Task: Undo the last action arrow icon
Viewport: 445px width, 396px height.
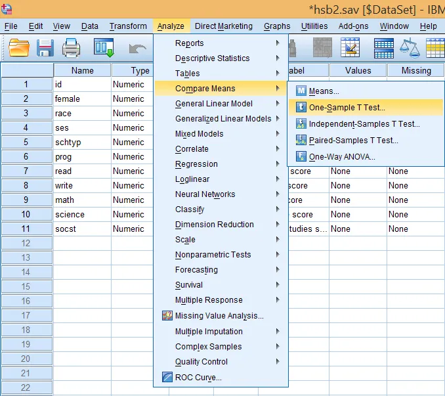Action: coord(137,48)
